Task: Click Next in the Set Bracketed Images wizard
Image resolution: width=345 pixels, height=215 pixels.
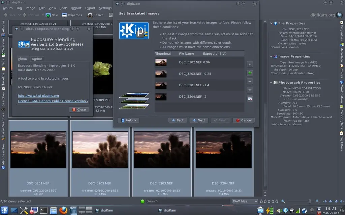Action: (199, 120)
